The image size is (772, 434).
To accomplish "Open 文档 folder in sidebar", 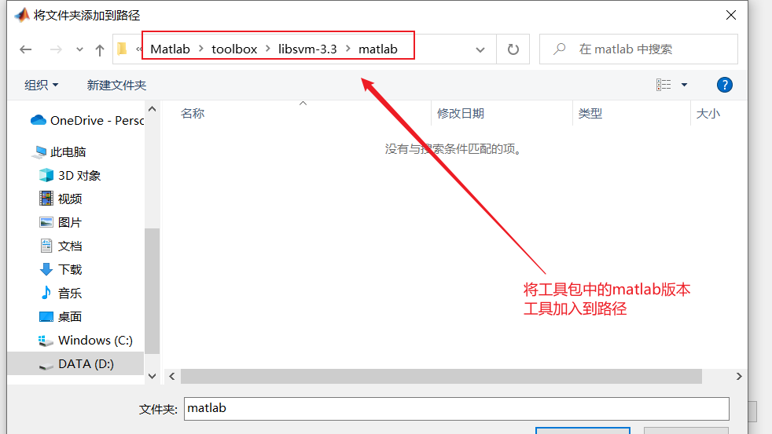I will click(x=61, y=246).
